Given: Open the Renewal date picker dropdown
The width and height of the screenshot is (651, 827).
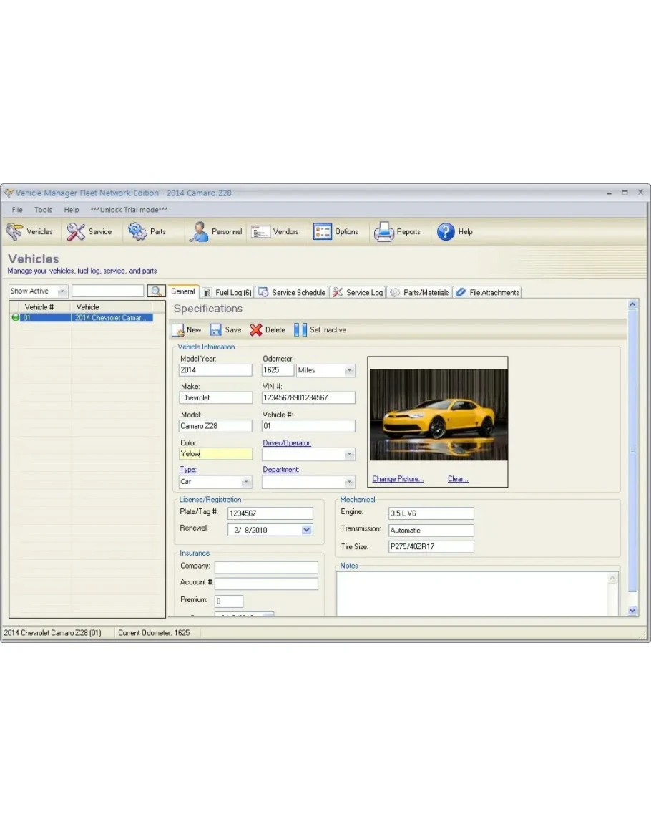Looking at the screenshot, I should [306, 531].
